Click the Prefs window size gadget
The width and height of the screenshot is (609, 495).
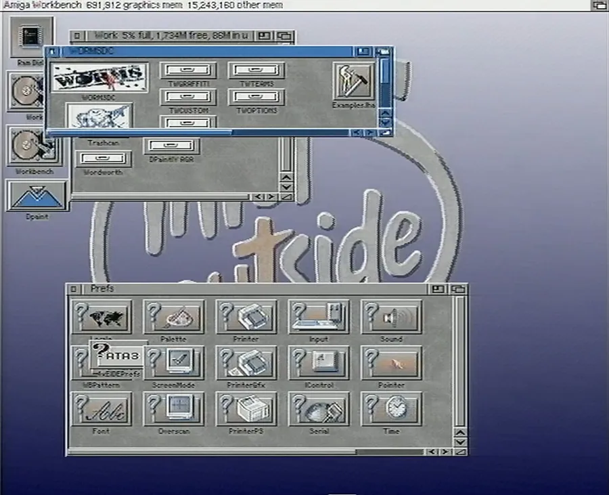pyautogui.click(x=461, y=452)
